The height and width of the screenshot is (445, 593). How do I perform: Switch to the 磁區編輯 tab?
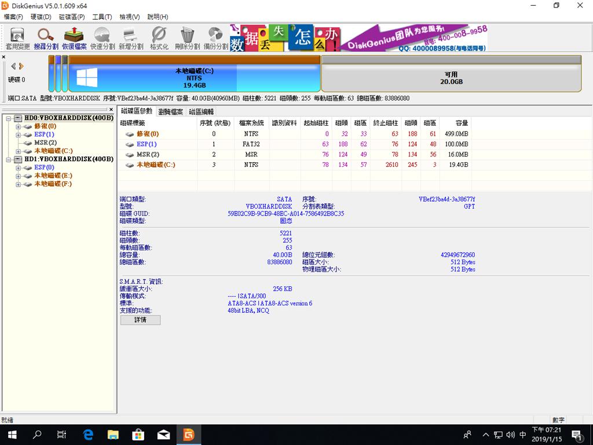pos(202,112)
